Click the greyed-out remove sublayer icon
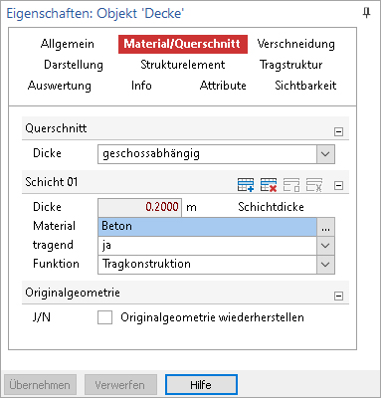 tap(313, 185)
